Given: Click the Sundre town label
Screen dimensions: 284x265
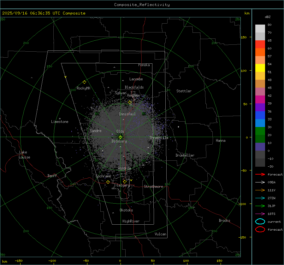Looking at the screenshot, I should click(96, 130).
